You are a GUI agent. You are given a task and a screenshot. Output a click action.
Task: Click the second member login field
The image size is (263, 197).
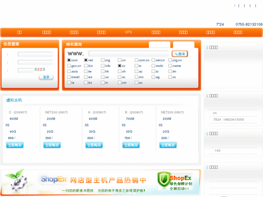point(35,63)
